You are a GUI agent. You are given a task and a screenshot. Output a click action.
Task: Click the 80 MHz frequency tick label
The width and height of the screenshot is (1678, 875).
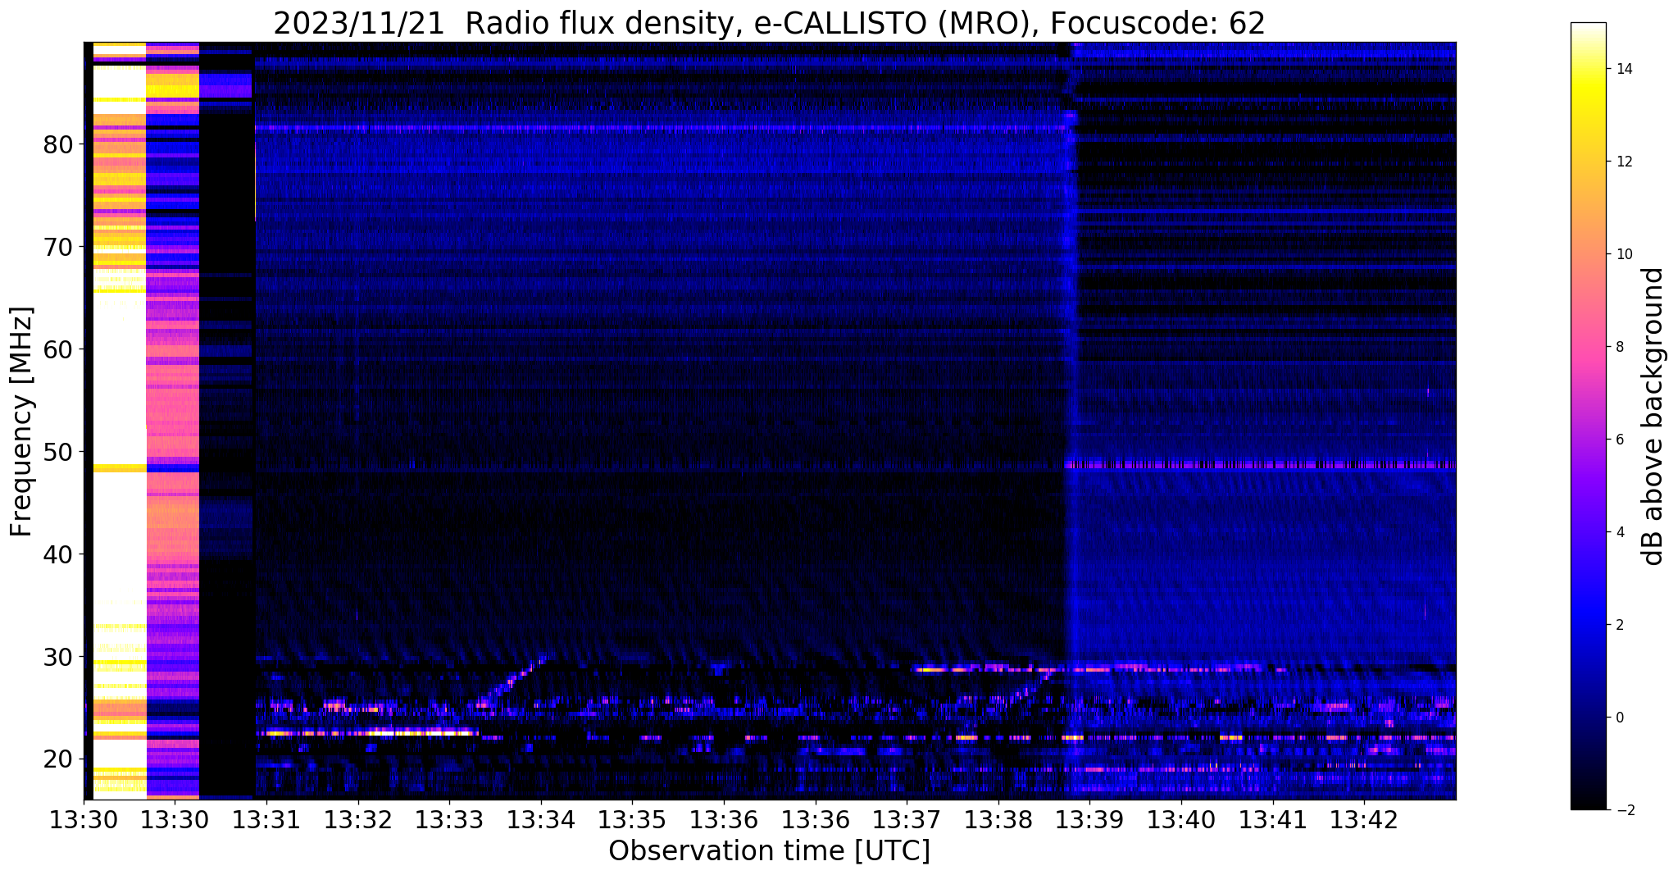[59, 144]
